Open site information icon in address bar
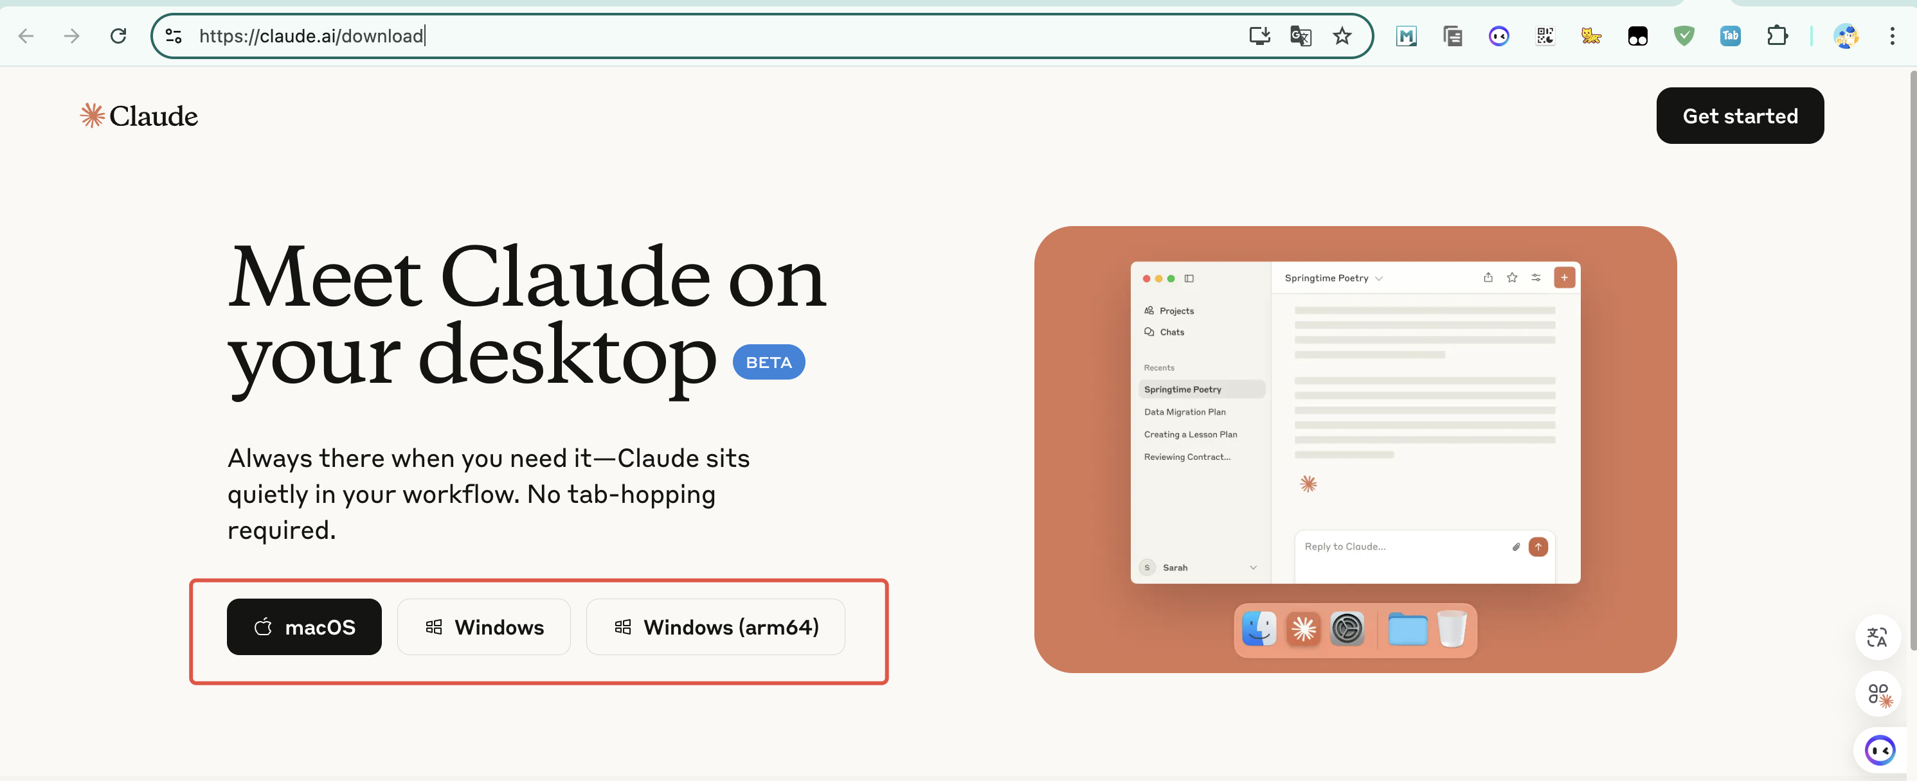The width and height of the screenshot is (1917, 781). (174, 36)
